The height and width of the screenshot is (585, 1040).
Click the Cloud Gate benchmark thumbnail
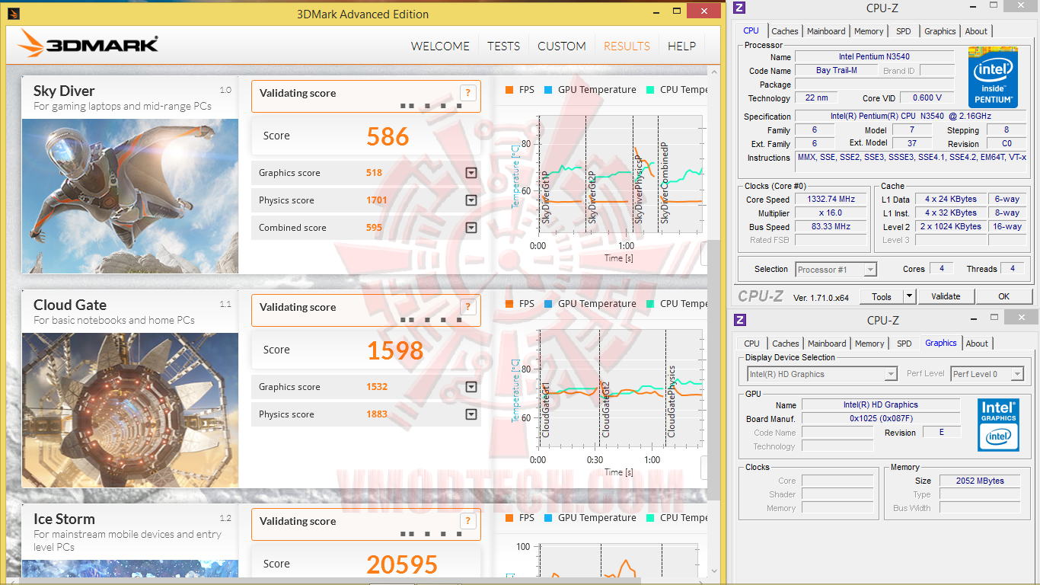point(130,410)
